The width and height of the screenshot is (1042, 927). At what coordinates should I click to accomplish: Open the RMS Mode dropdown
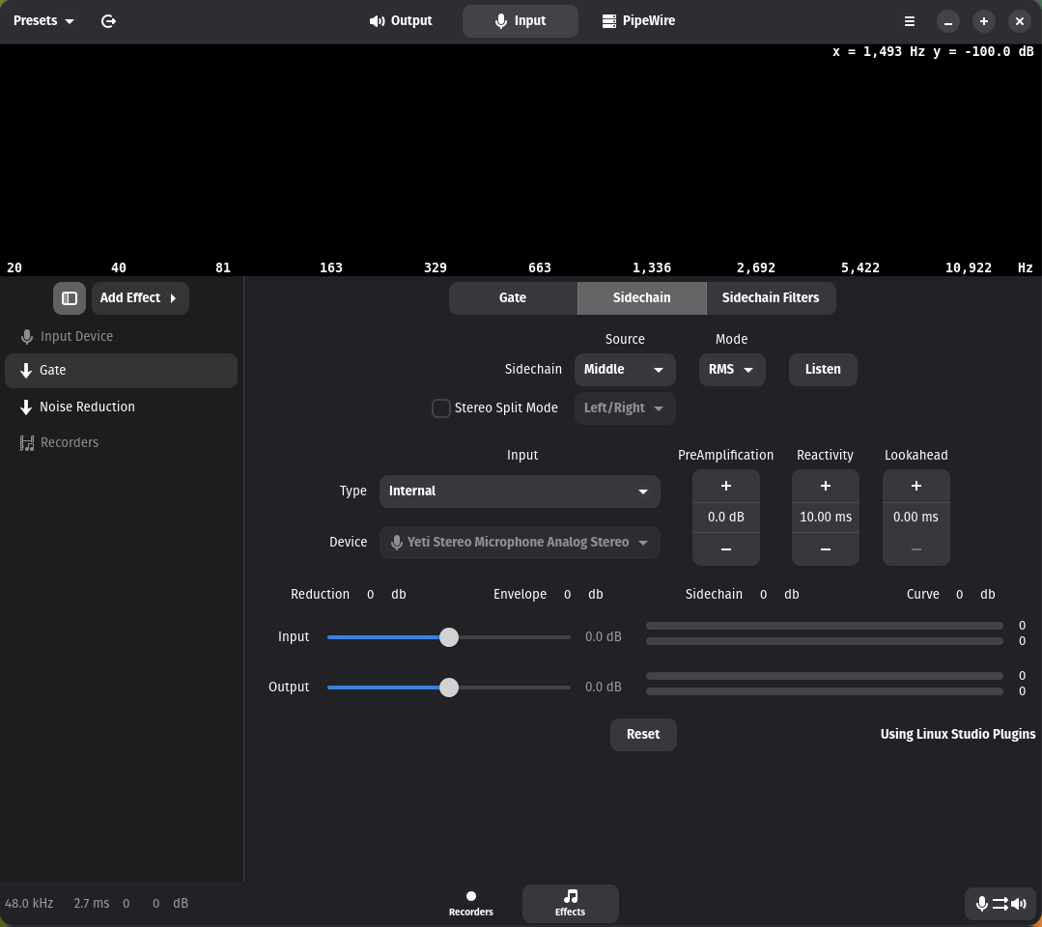click(731, 370)
